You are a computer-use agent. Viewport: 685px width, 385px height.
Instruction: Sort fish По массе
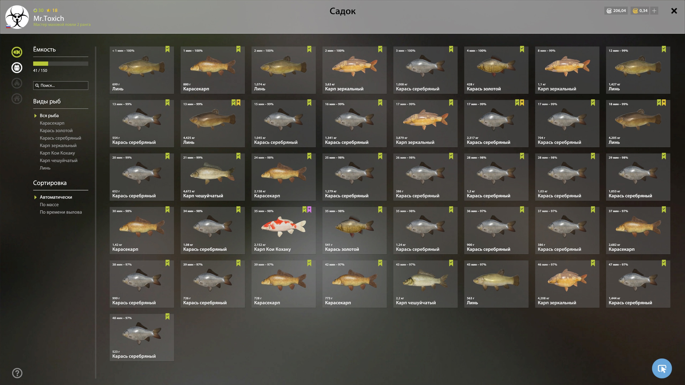pyautogui.click(x=49, y=205)
